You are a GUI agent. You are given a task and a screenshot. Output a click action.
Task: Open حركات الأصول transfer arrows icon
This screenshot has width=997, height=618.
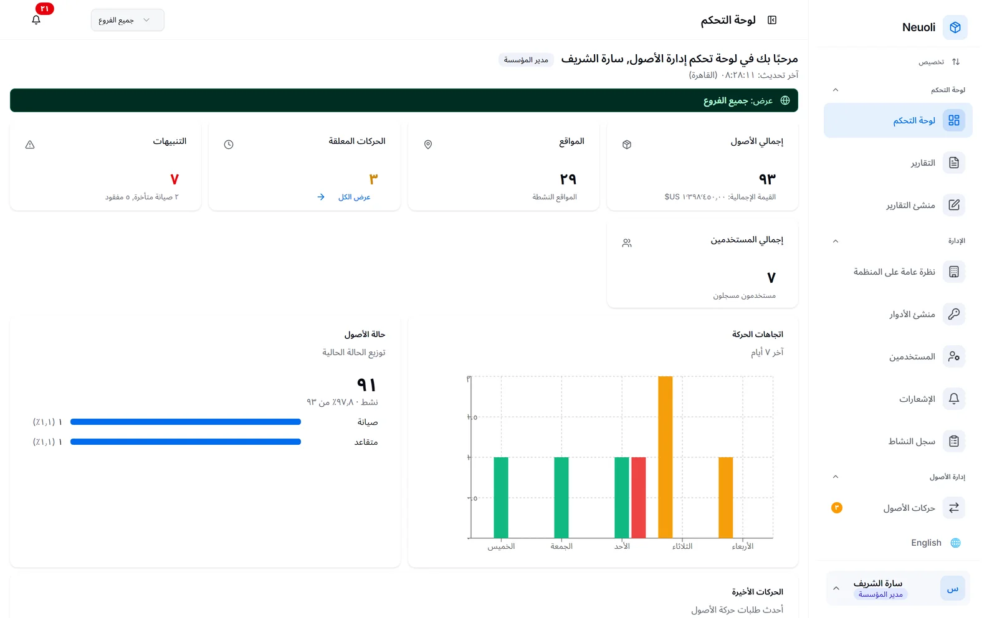pyautogui.click(x=953, y=508)
